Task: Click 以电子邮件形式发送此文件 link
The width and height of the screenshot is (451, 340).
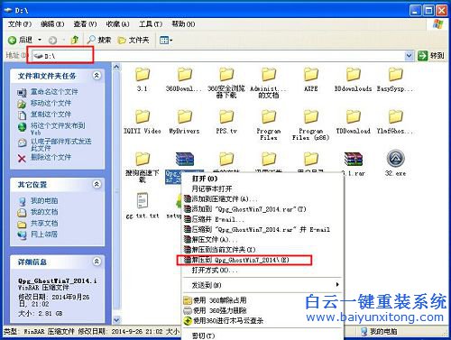Action: point(61,144)
